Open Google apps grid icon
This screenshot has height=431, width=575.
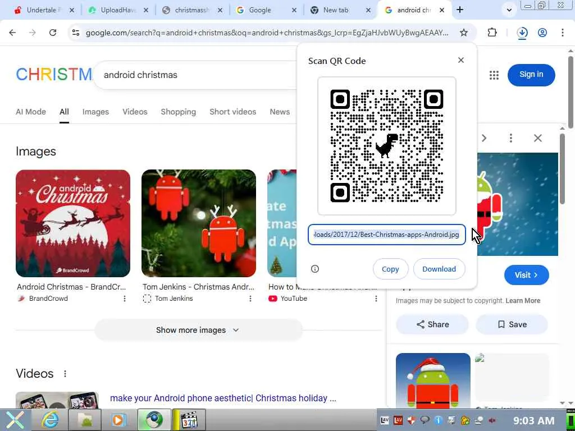pos(494,75)
